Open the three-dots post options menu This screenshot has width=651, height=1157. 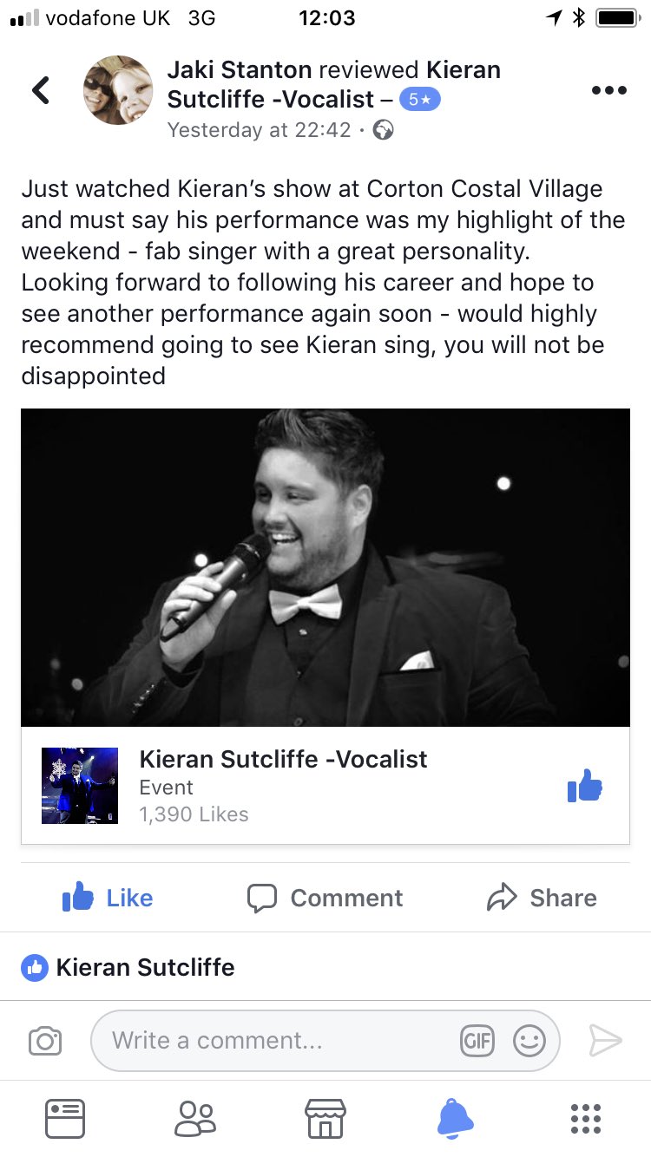(x=608, y=90)
